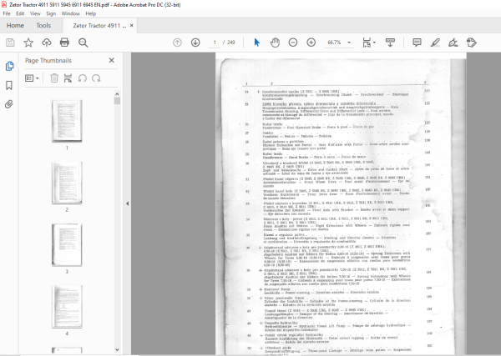The height and width of the screenshot is (356, 501).
Task: Click the page number field
Action: 215,43
